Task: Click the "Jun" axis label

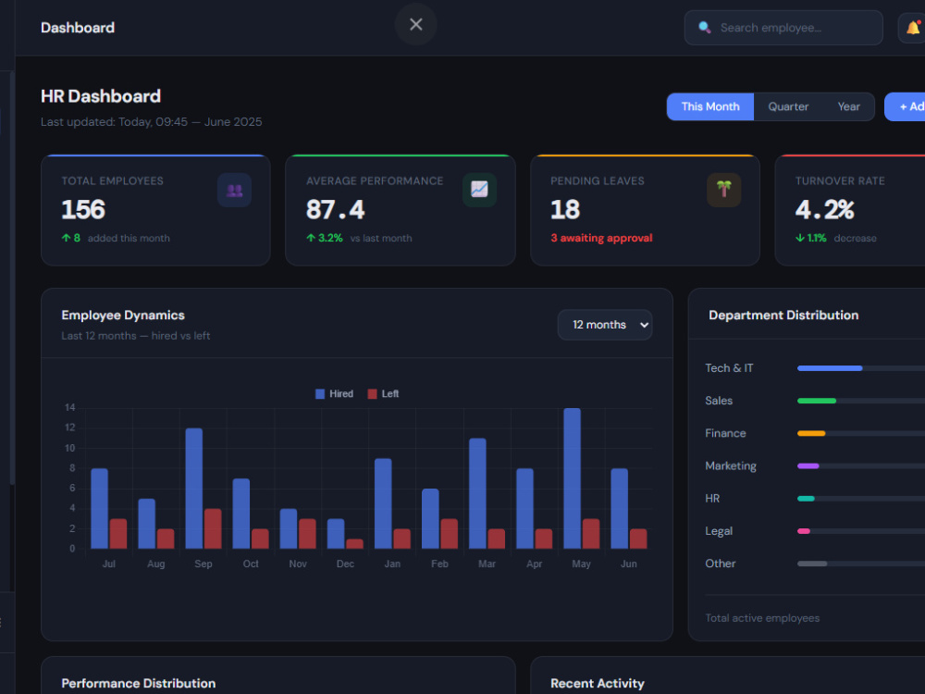Action: (628, 564)
